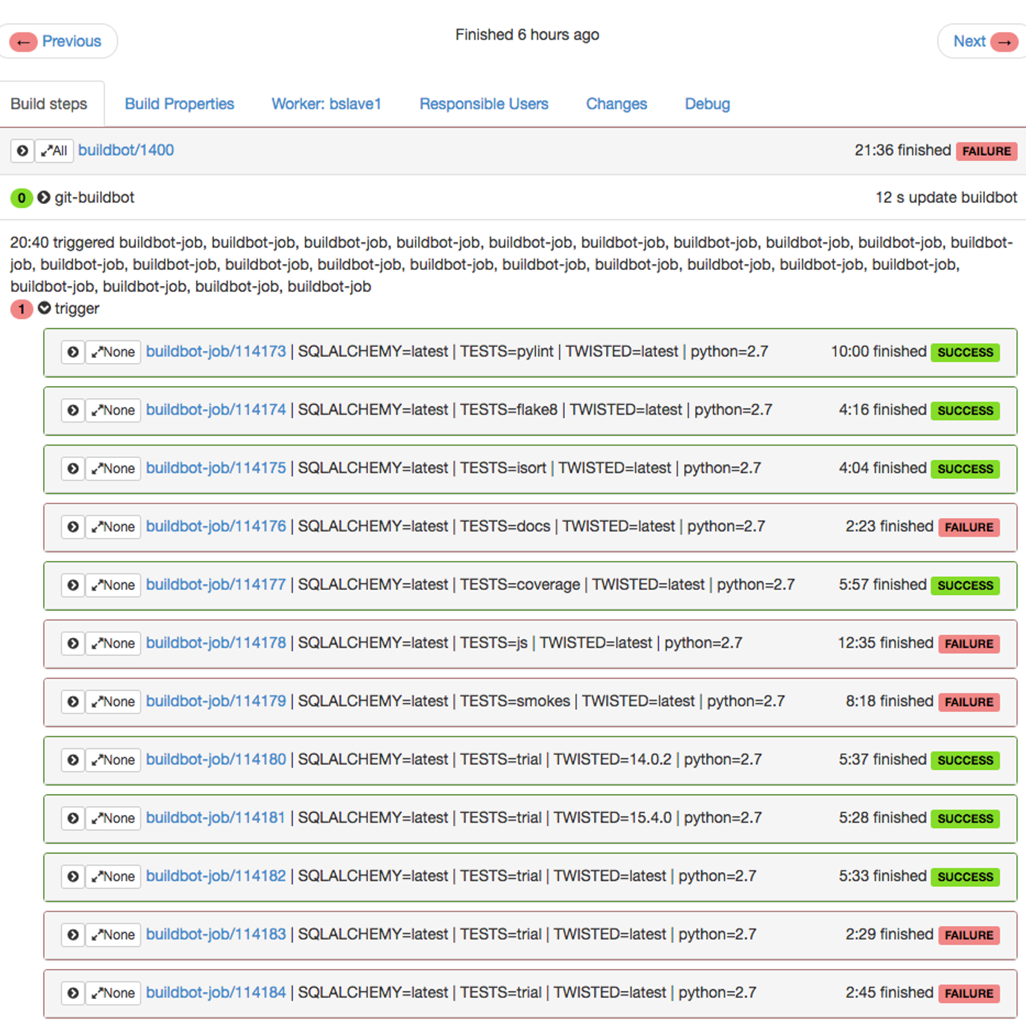Screen dimensions: 1026x1026
Task: Click arrow icon for job 114174
Action: point(73,410)
